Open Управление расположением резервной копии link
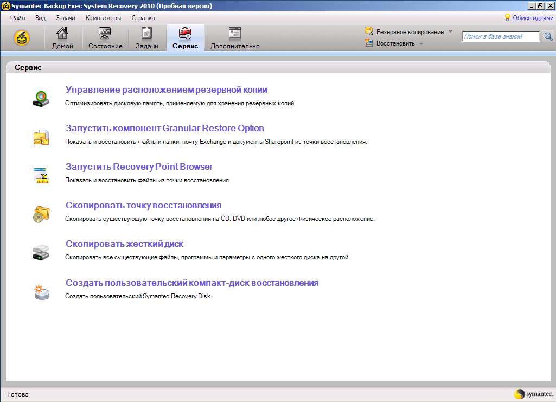The image size is (556, 402). pos(167,90)
